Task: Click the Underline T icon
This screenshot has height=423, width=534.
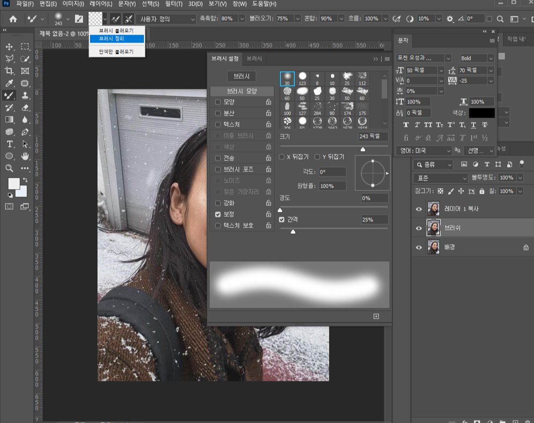Action: 474,125
